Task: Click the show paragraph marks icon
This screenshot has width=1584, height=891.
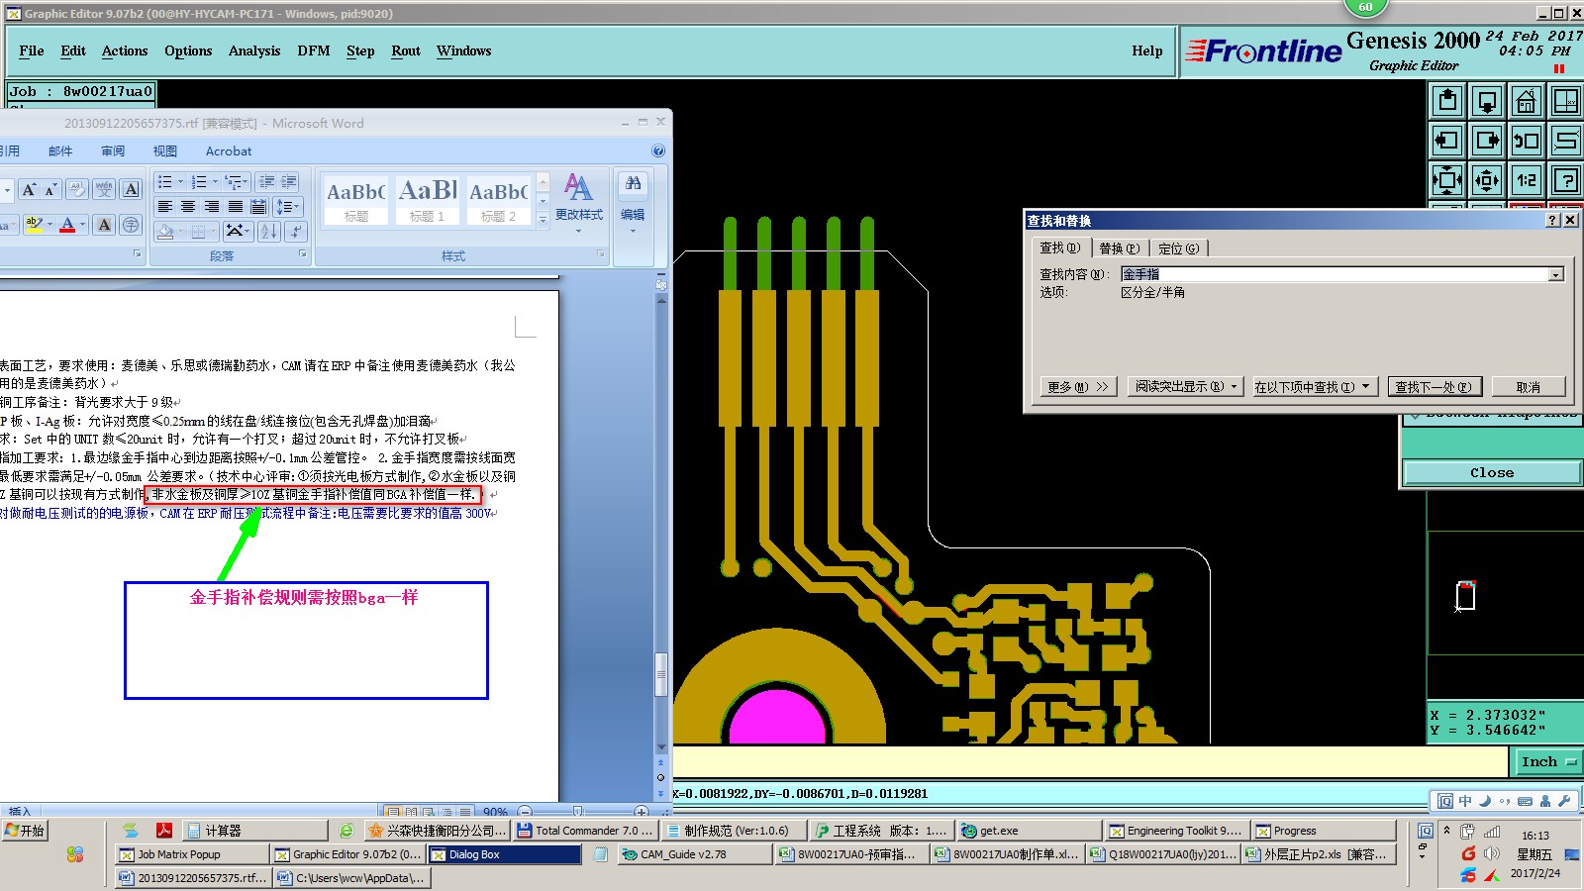Action: click(x=295, y=232)
